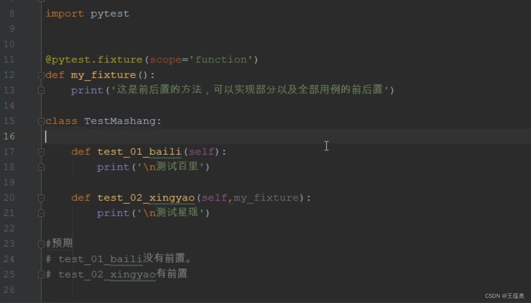Click line number 20 in the gutter
The width and height of the screenshot is (531, 303).
click(9, 198)
